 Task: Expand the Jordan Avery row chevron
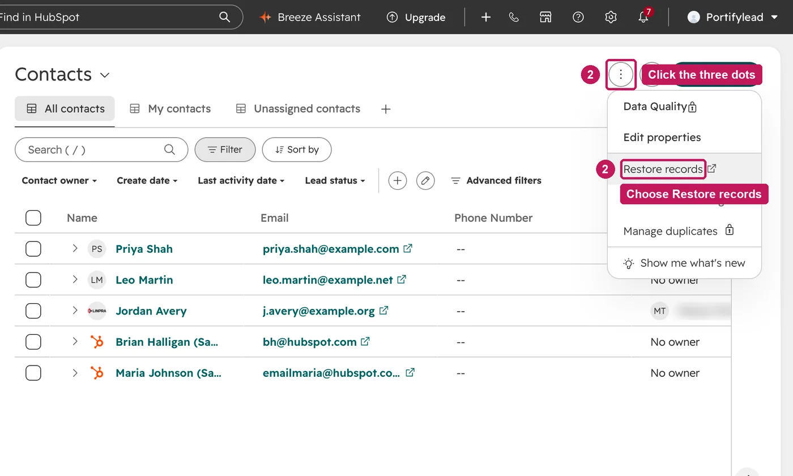75,311
